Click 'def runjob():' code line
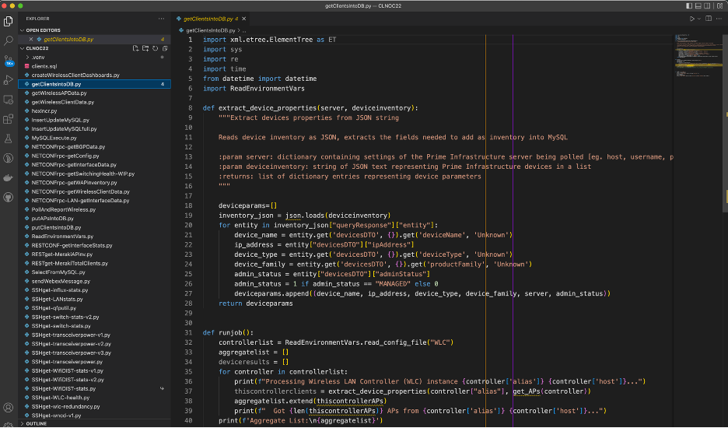Viewport: 728px width, 428px height. pos(228,333)
